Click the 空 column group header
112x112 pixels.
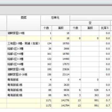click(90, 23)
